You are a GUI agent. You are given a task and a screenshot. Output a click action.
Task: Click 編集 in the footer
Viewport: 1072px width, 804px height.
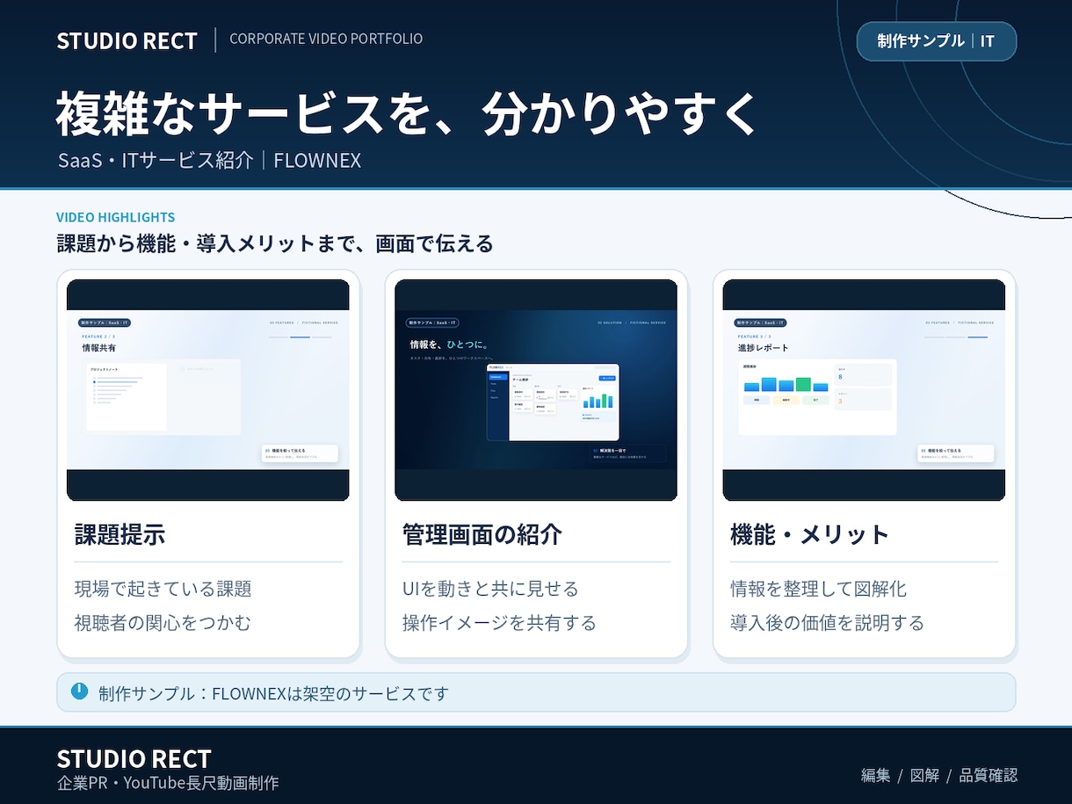(x=875, y=775)
